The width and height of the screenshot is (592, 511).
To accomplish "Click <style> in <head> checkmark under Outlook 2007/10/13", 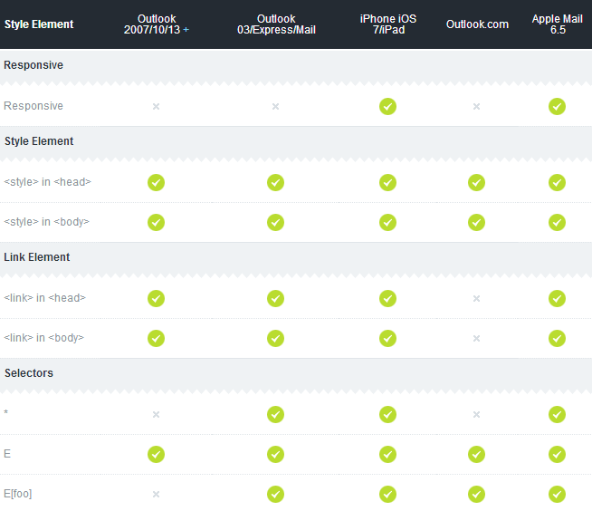I will pos(156,182).
